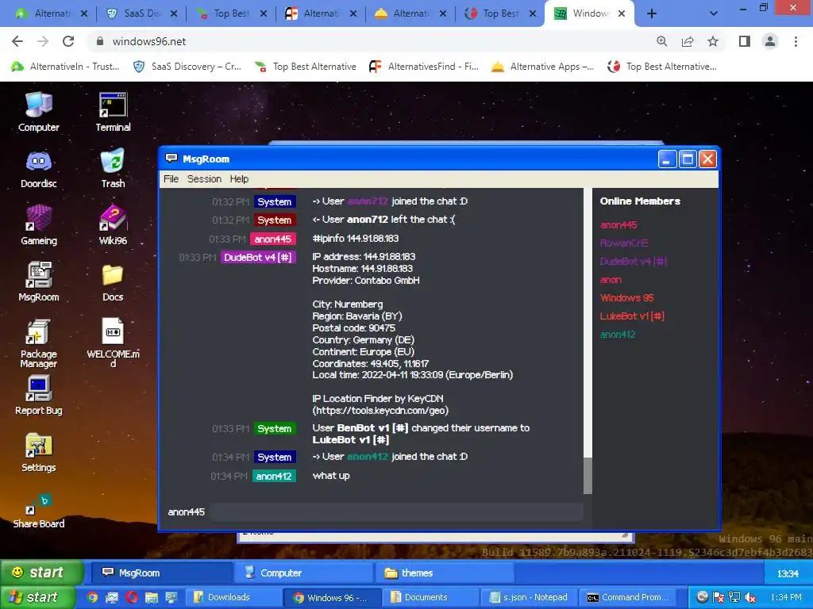Screen dimensions: 813x609
Task: Select anon445 in Online Members
Action: [618, 224]
